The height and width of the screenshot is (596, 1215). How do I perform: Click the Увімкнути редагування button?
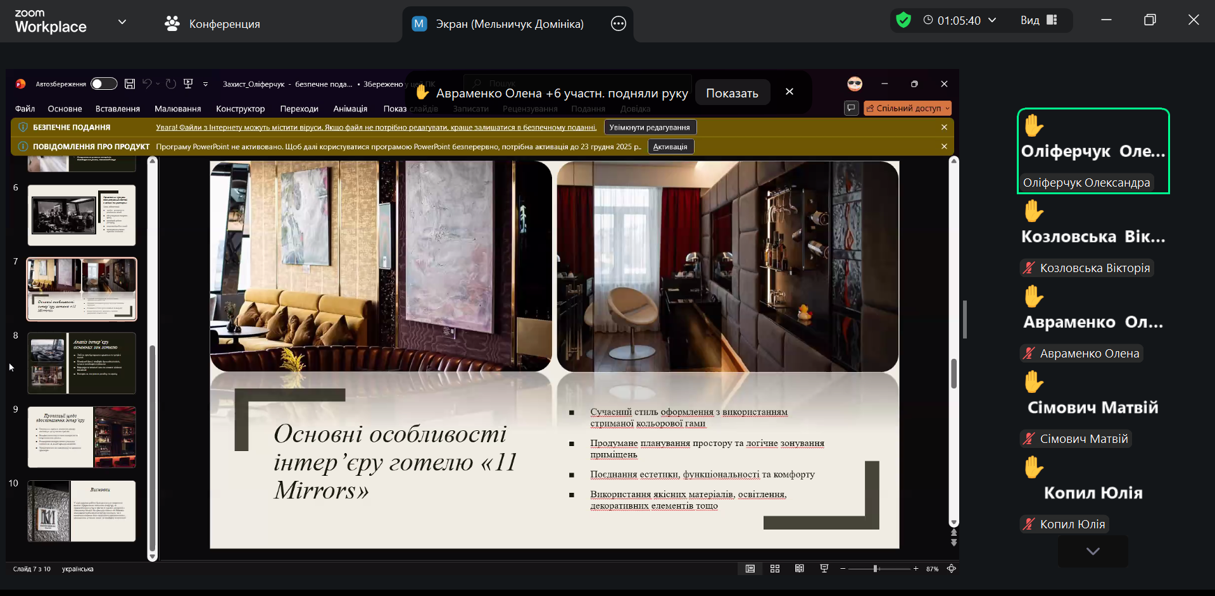[650, 127]
